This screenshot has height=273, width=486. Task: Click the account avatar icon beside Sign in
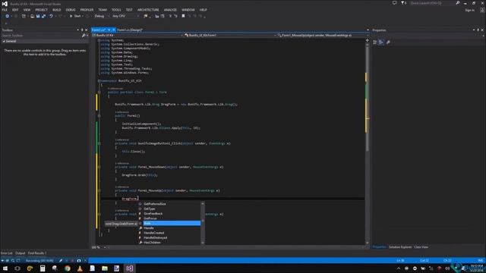[x=482, y=10]
